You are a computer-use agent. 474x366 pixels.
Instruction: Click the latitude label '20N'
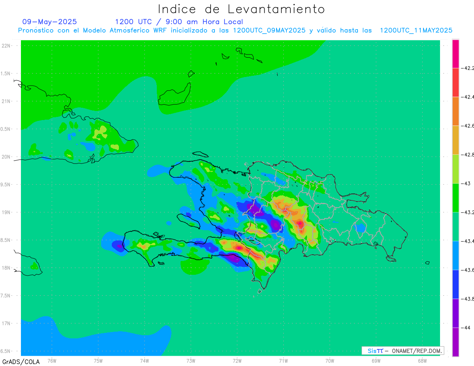6,157
